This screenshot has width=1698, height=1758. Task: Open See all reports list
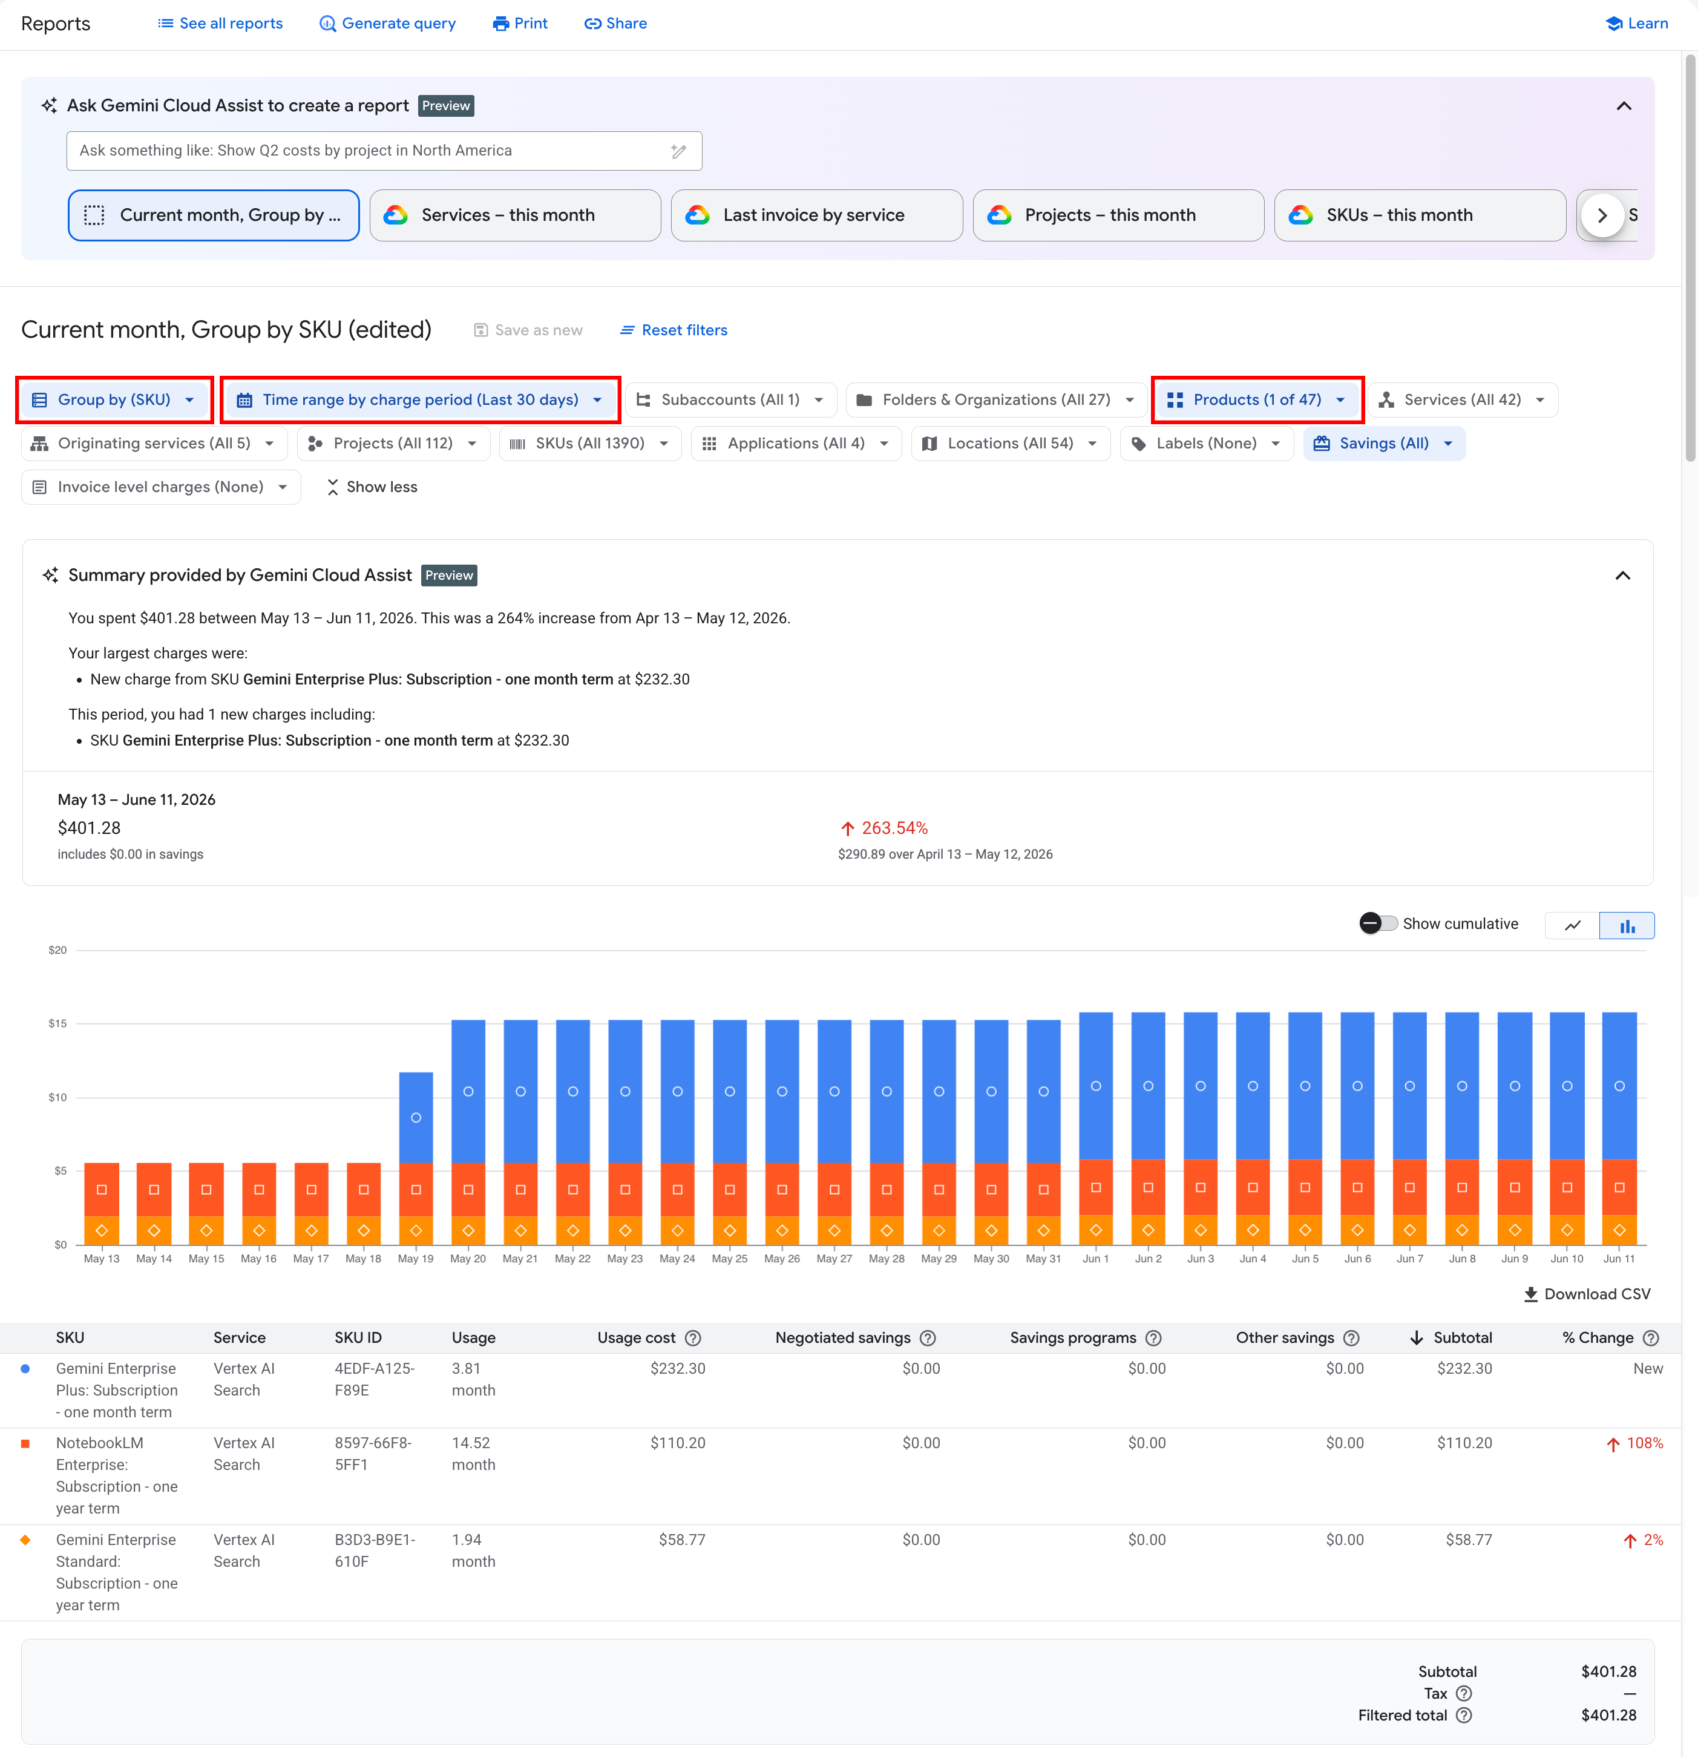pos(220,24)
